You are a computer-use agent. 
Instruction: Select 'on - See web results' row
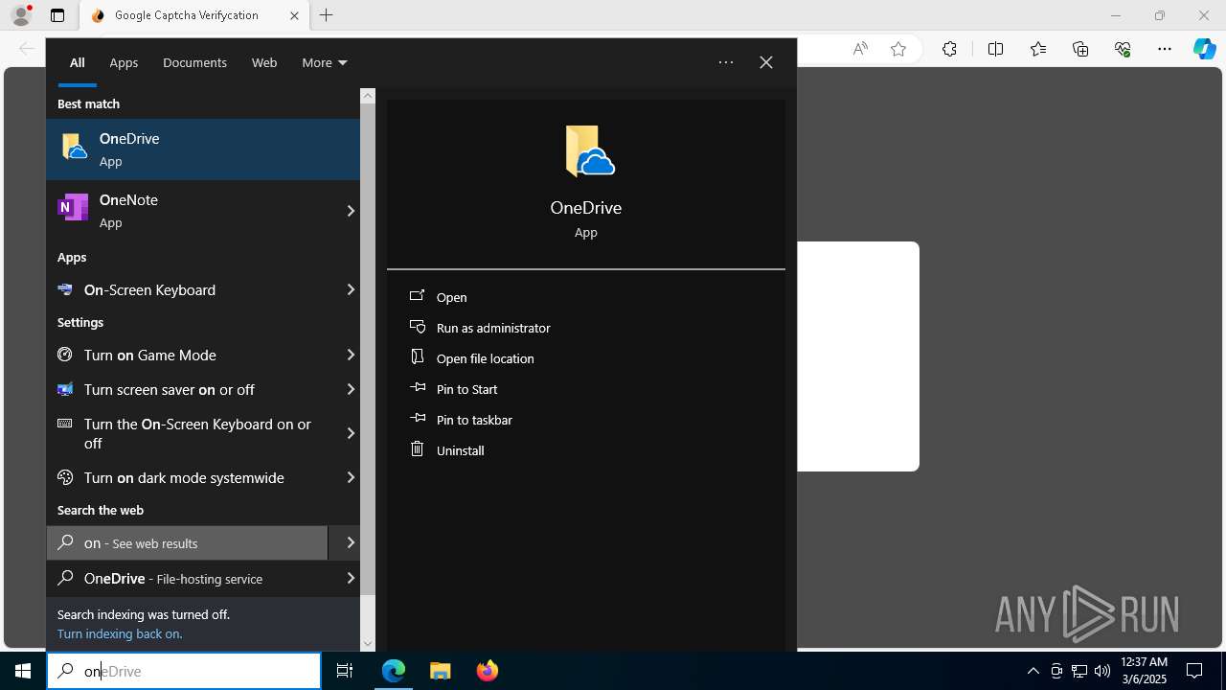pos(188,542)
